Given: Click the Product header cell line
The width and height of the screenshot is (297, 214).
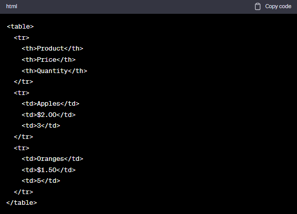Looking at the screenshot, I should pos(53,49).
